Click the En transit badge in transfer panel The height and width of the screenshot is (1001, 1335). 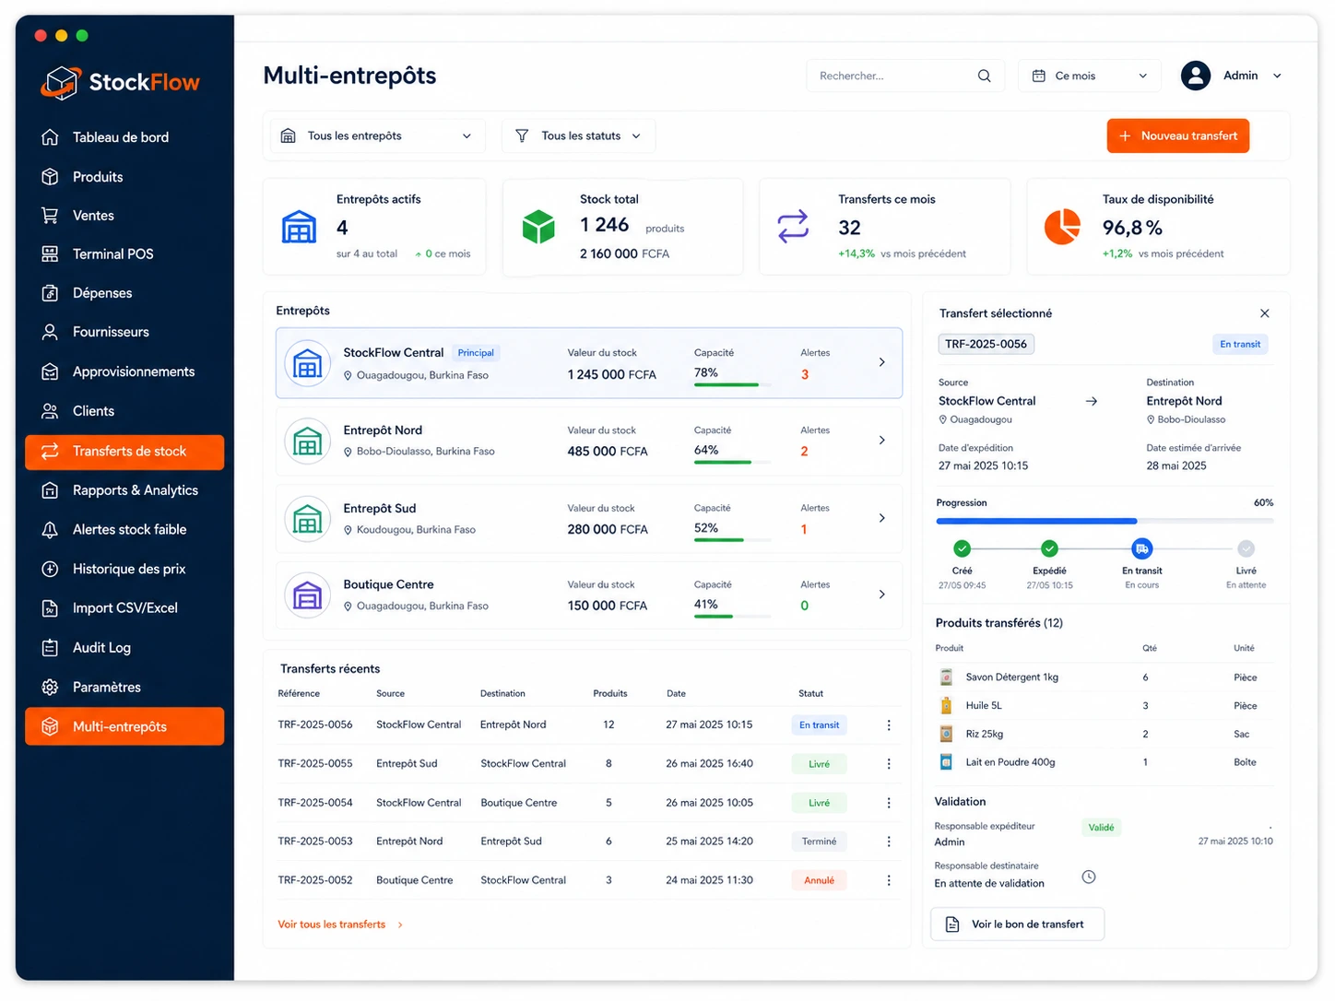(1240, 344)
